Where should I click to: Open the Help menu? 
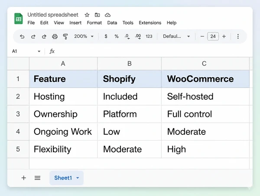pos(172,23)
